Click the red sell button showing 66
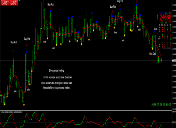The width and height of the screenshot is (176, 128). [x=5, y=3]
